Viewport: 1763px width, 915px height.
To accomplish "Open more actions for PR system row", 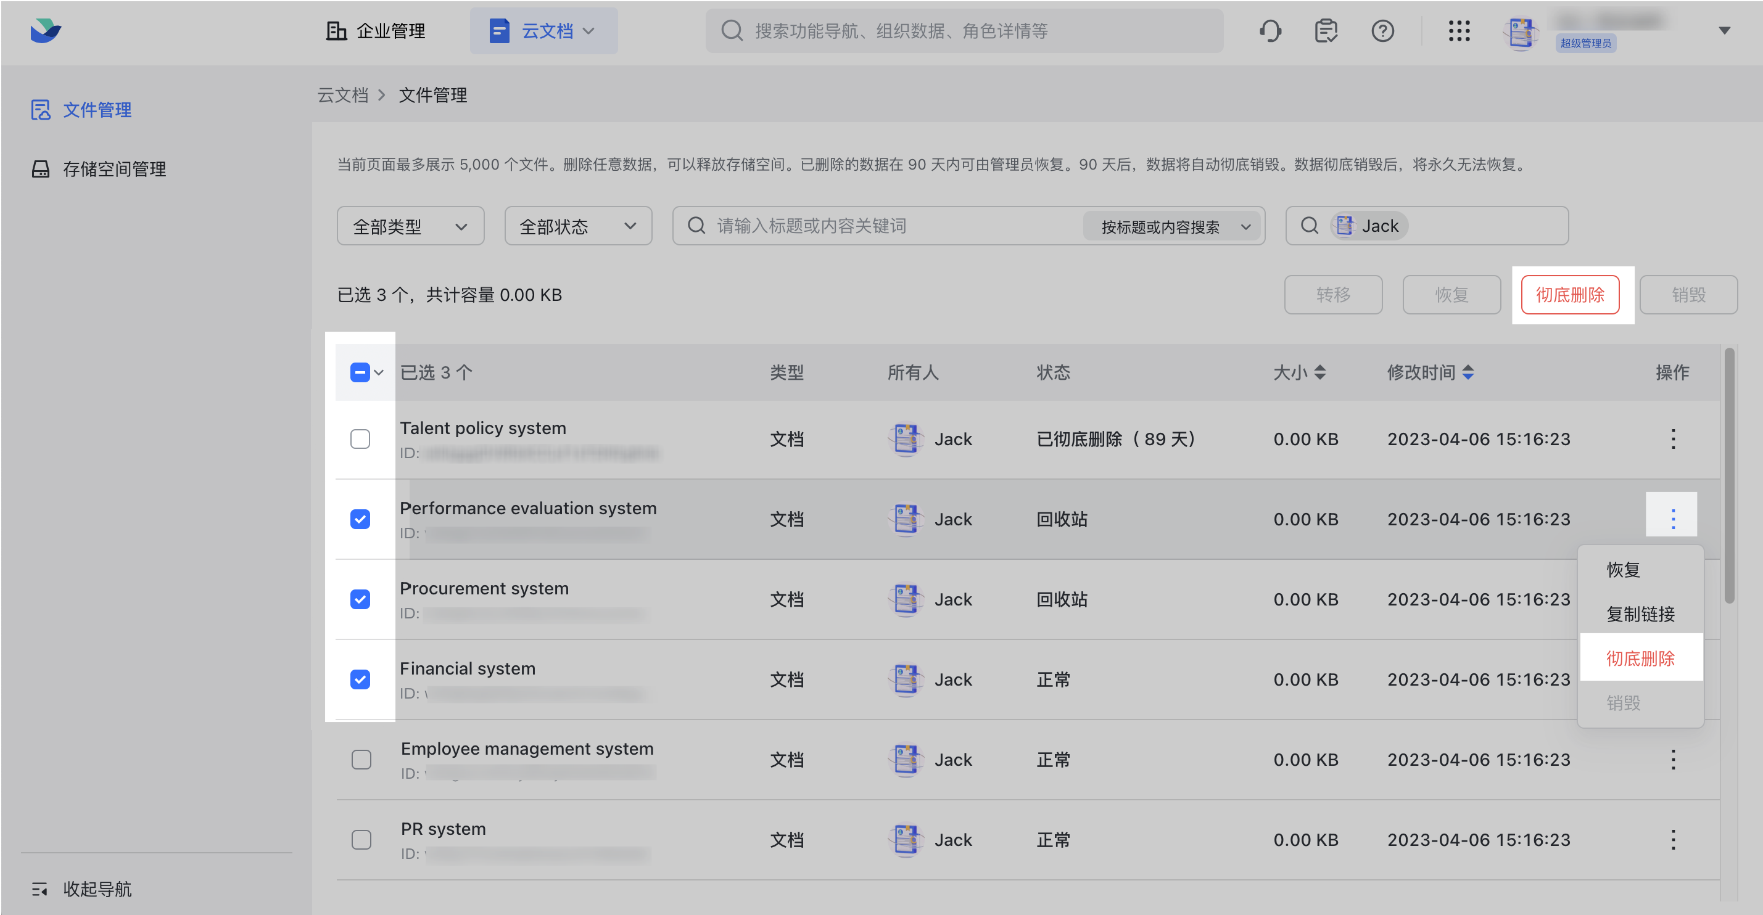I will pos(1672,839).
